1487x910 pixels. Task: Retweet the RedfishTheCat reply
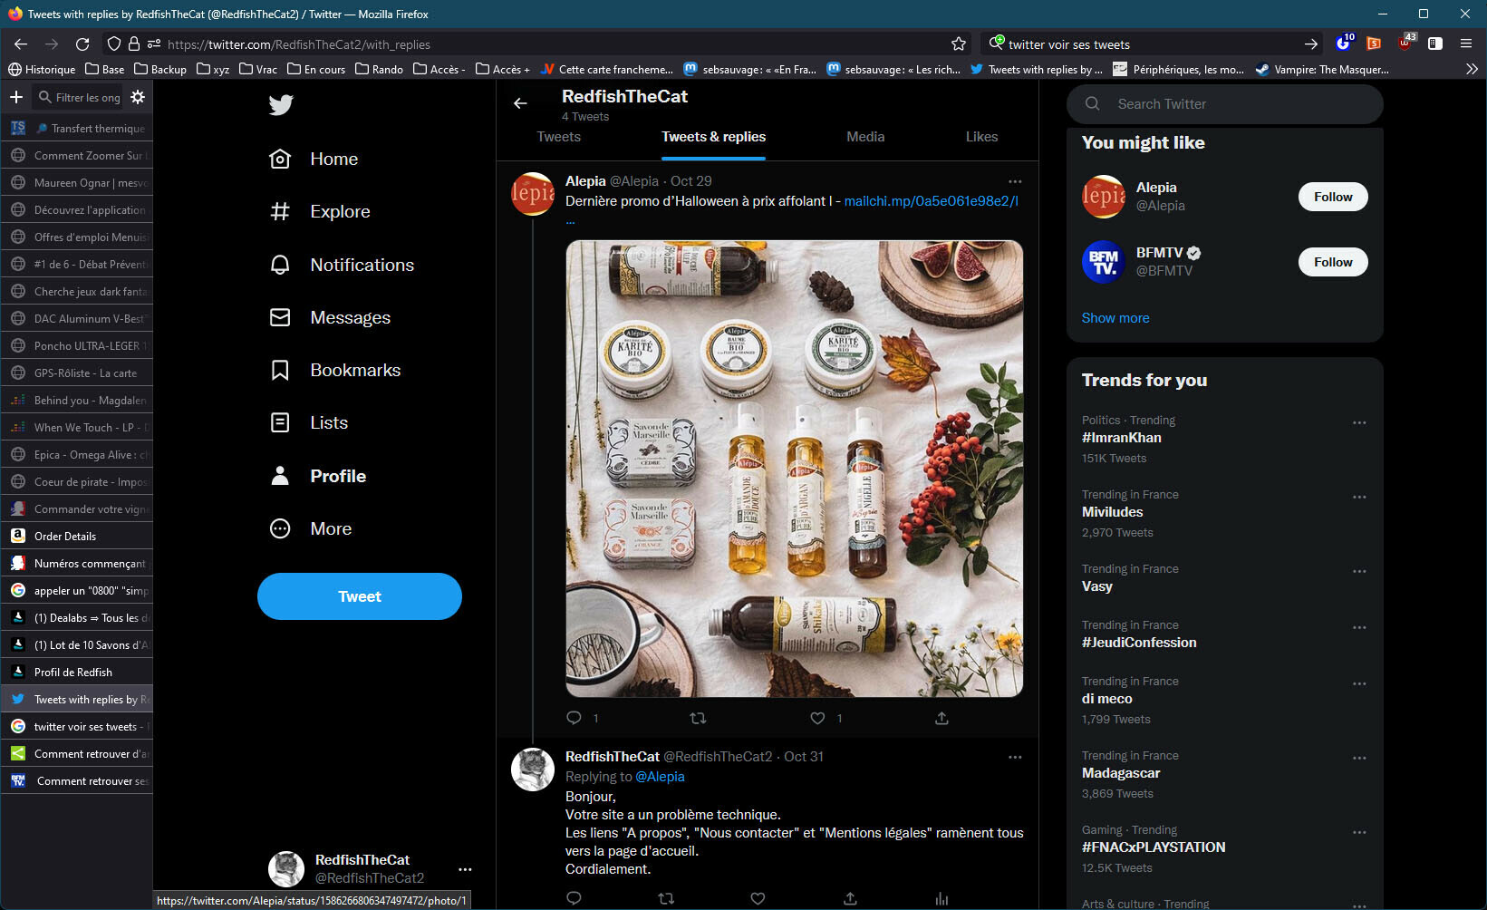tap(666, 898)
